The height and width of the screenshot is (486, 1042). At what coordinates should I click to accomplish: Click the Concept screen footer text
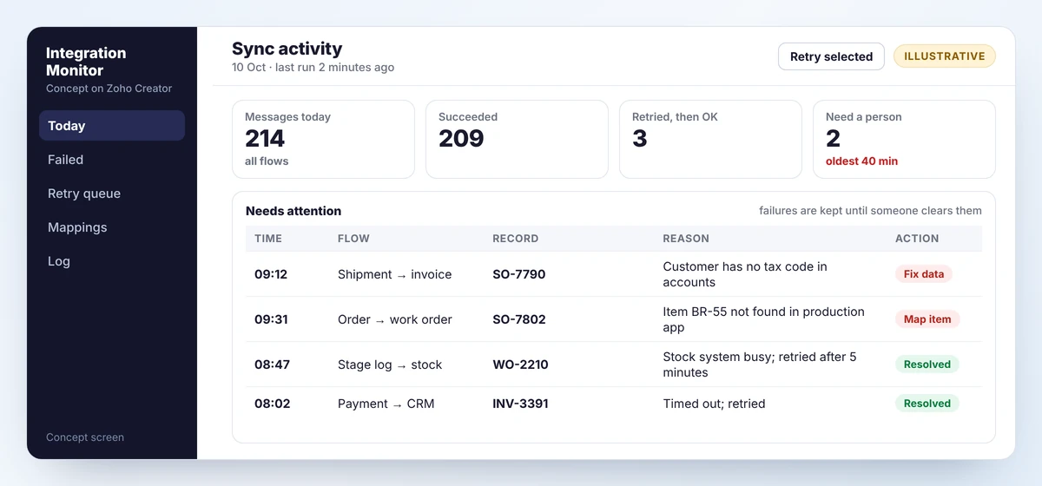click(85, 437)
